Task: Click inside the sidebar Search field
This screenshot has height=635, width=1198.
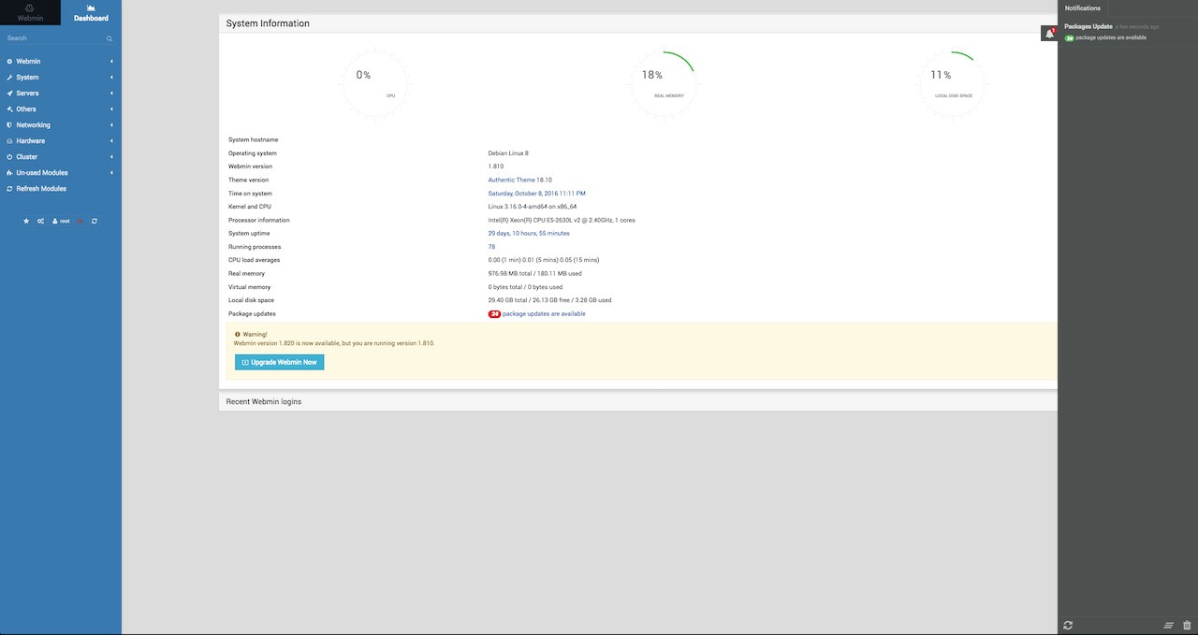Action: click(x=56, y=38)
